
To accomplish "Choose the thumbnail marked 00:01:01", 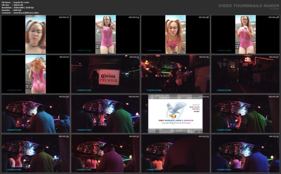I will click(36, 74).
